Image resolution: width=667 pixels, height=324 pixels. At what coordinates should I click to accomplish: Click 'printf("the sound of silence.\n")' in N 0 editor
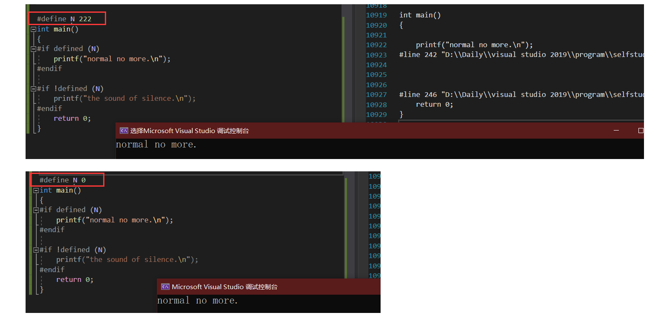[127, 259]
